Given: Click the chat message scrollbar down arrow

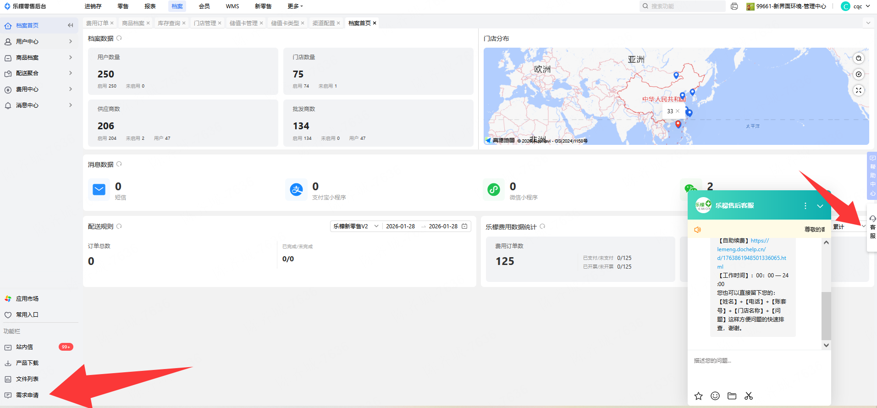Looking at the screenshot, I should [826, 345].
